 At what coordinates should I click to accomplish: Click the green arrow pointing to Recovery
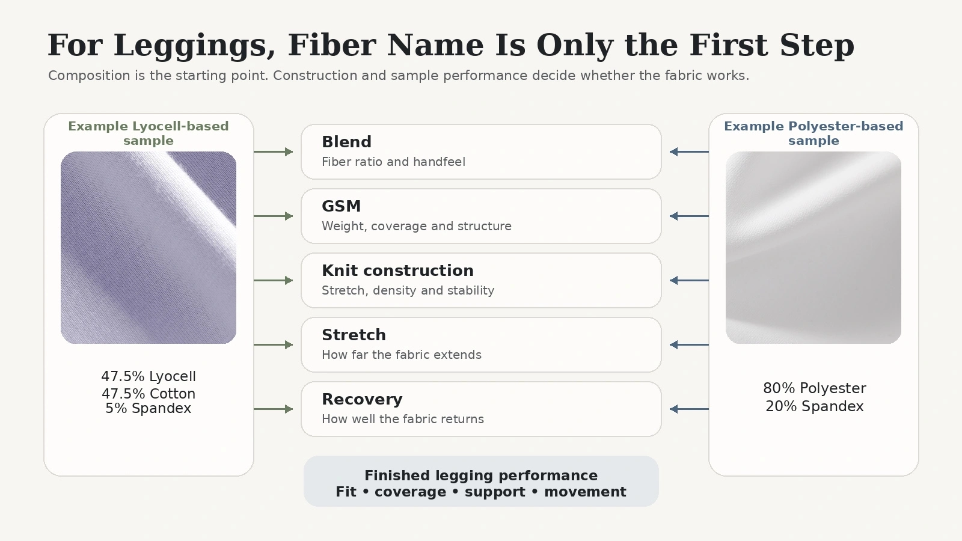(274, 409)
